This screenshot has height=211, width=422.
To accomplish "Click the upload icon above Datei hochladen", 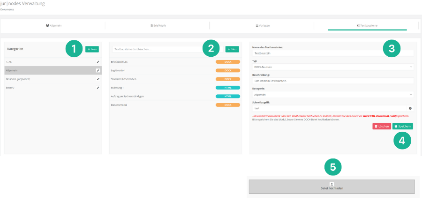I will (x=332, y=184).
